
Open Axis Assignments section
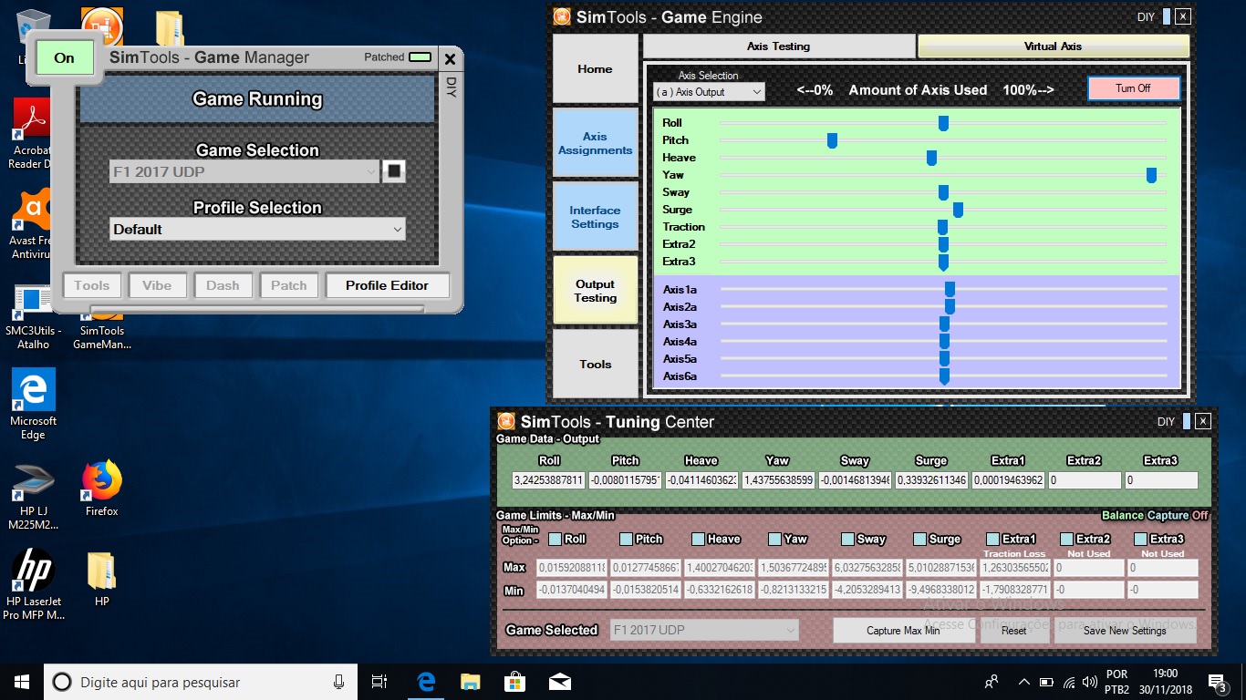click(x=595, y=143)
